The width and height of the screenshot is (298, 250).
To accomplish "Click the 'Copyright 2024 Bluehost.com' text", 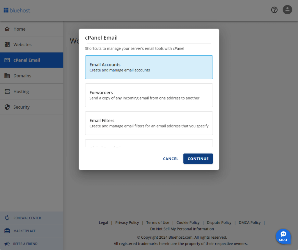I will [x=182, y=237].
